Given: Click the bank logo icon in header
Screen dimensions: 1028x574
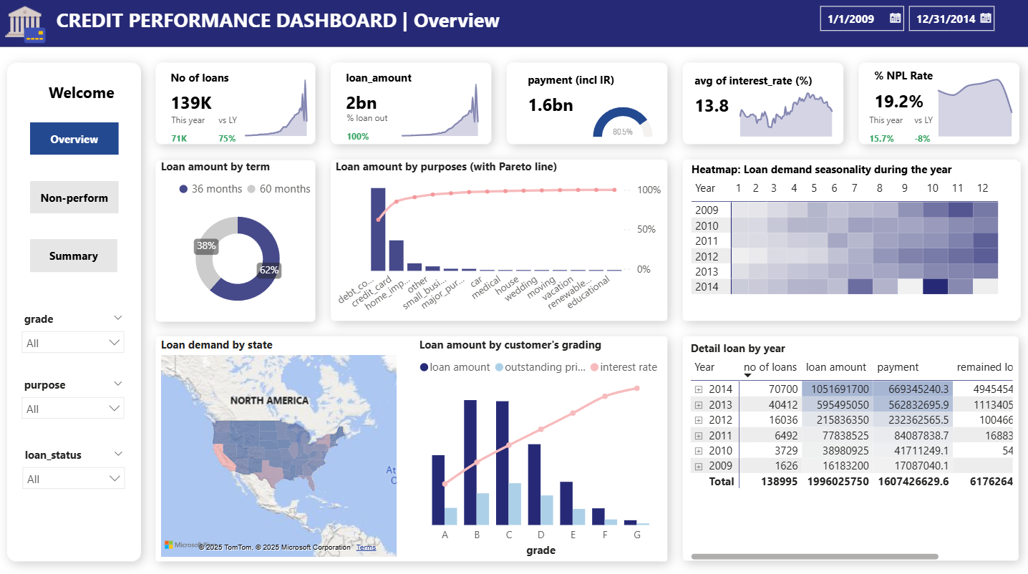Looking at the screenshot, I should pyautogui.click(x=25, y=23).
